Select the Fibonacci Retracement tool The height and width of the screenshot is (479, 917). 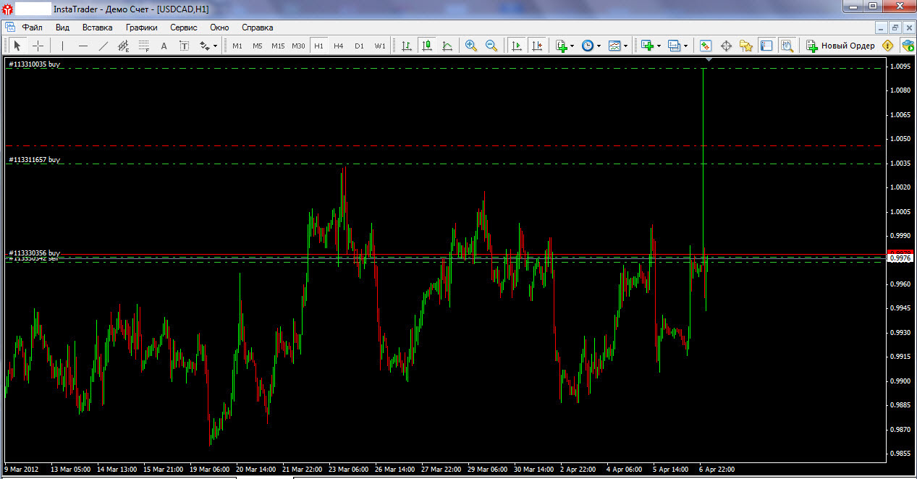[x=144, y=46]
